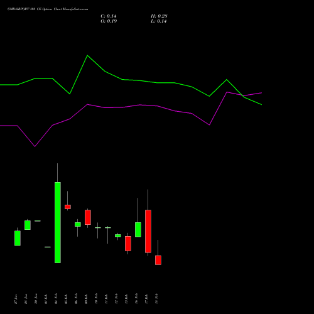Select the 04 Feb date label

[57, 299]
